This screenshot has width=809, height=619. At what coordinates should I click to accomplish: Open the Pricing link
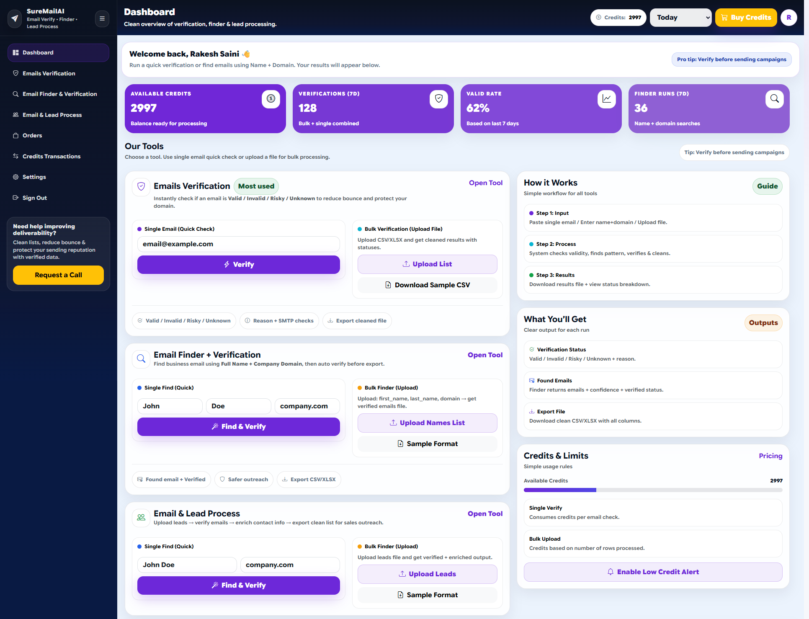tap(770, 456)
